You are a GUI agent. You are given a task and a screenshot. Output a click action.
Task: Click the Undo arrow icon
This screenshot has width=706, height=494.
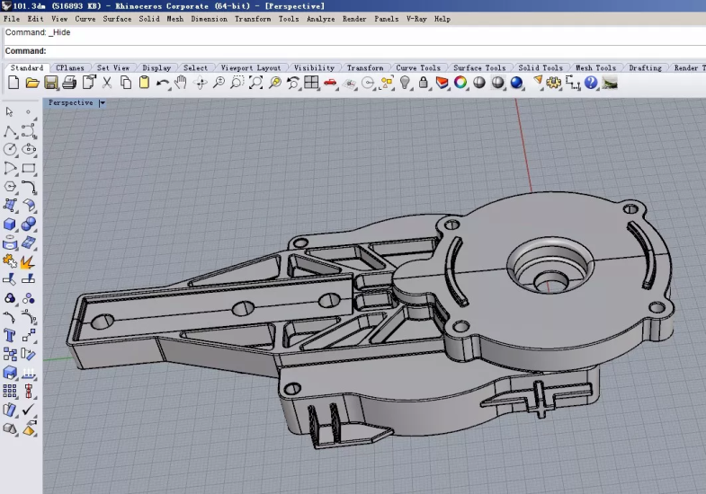click(163, 83)
